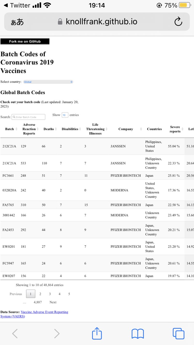Select batch code 3001442
194x345 pixels.
pos(9,215)
